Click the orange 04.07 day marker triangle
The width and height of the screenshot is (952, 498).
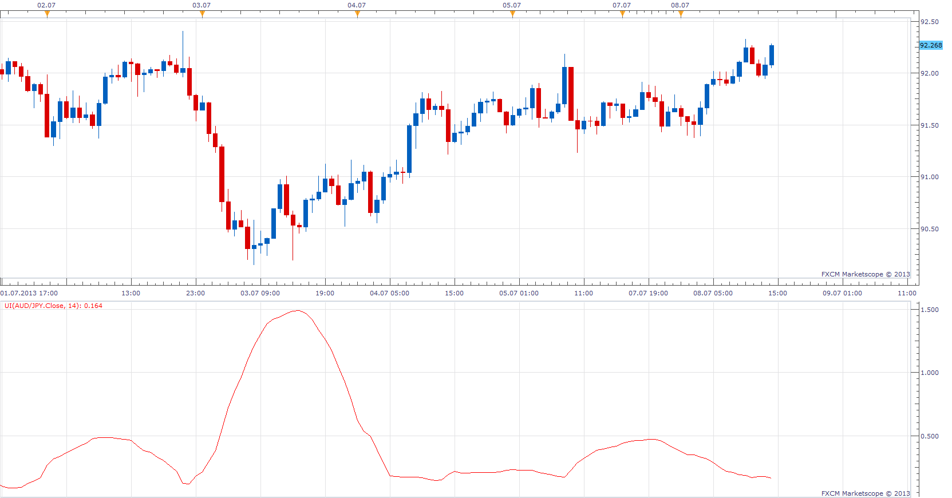point(357,14)
